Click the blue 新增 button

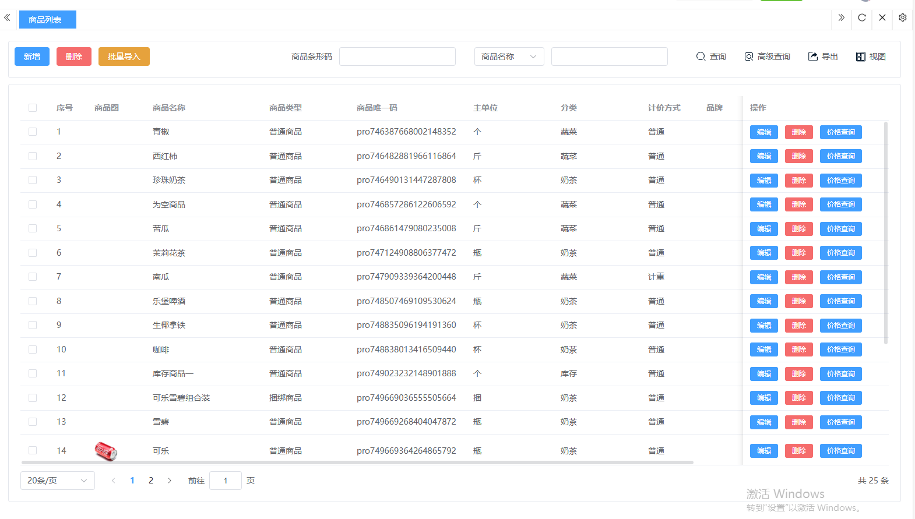[32, 57]
